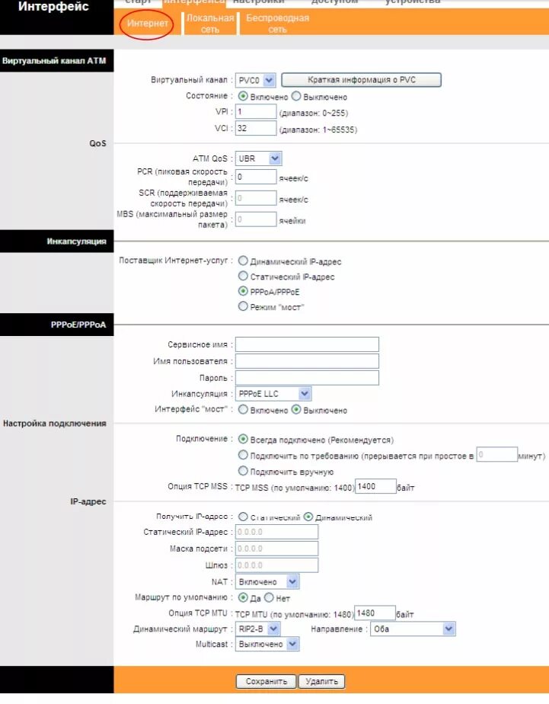Click the VPI input field
Screen dimensions: 549x704
tap(256, 111)
